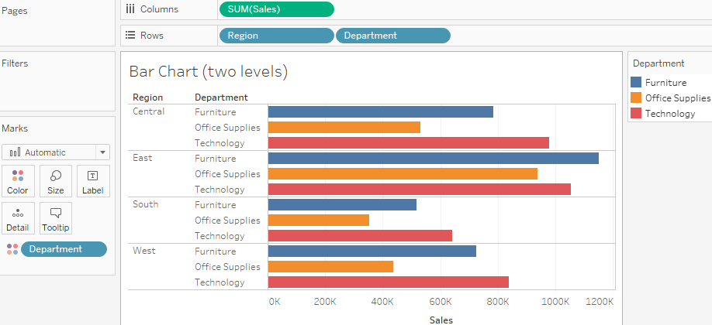Click the Office Supplies orange legend swatch
712x325 pixels.
(x=636, y=97)
